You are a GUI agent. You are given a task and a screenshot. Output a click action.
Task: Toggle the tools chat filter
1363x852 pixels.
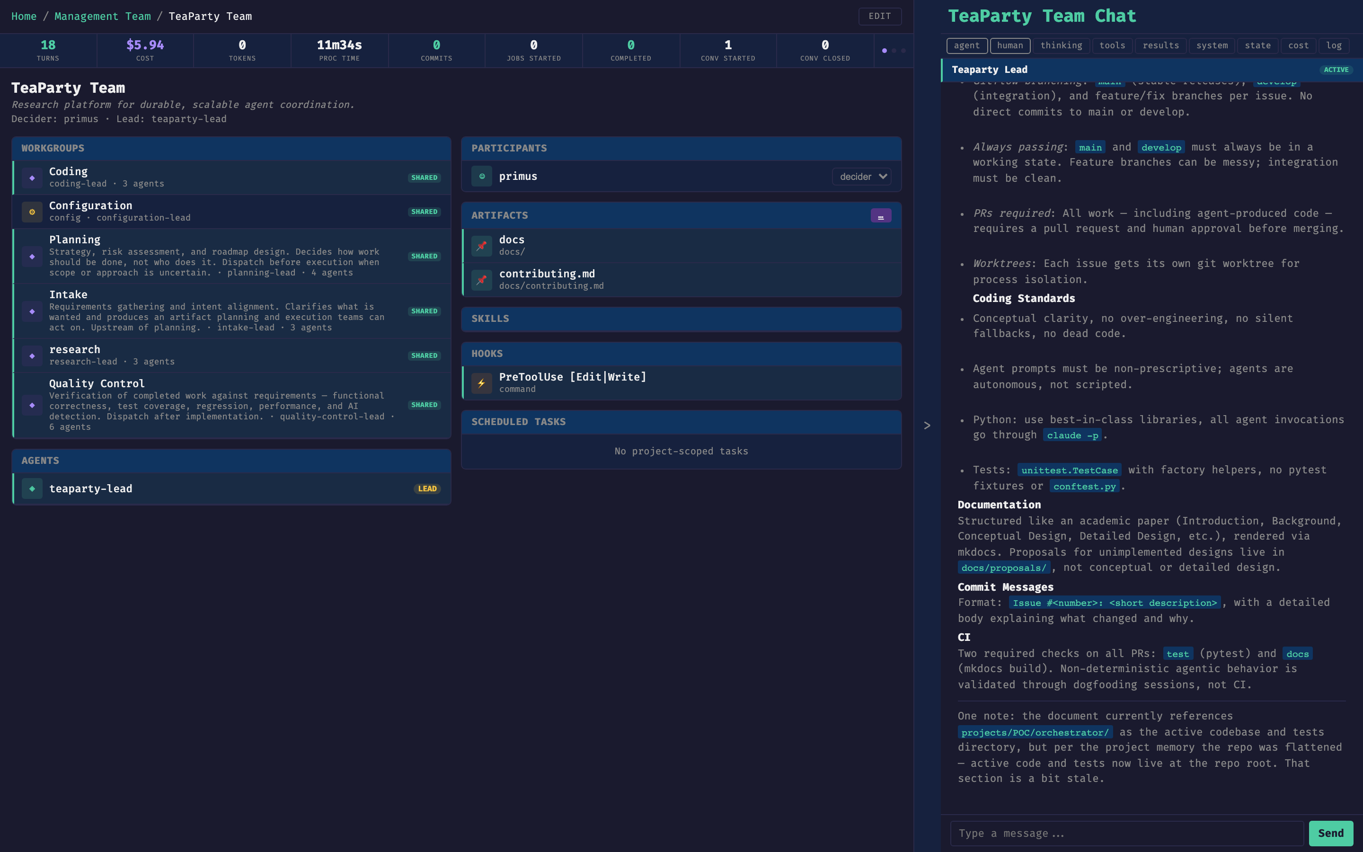click(1112, 45)
